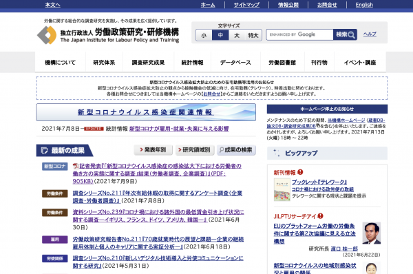Click the 検索 search button with magnifier

pyautogui.click(x=345, y=34)
